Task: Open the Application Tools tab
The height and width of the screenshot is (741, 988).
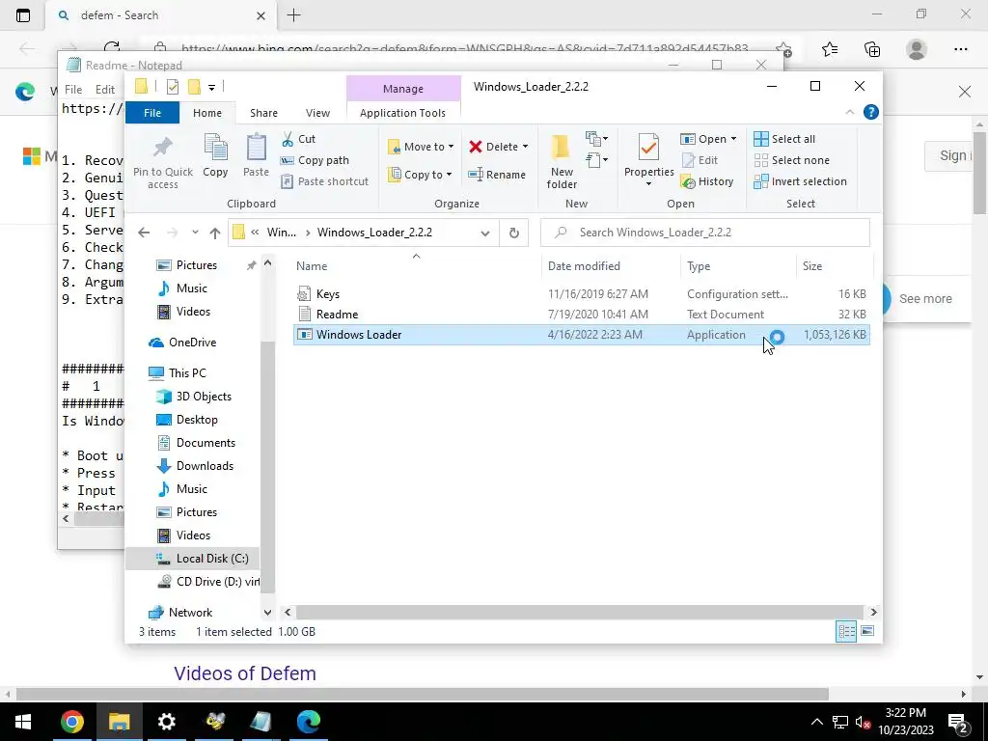Action: pos(402,113)
